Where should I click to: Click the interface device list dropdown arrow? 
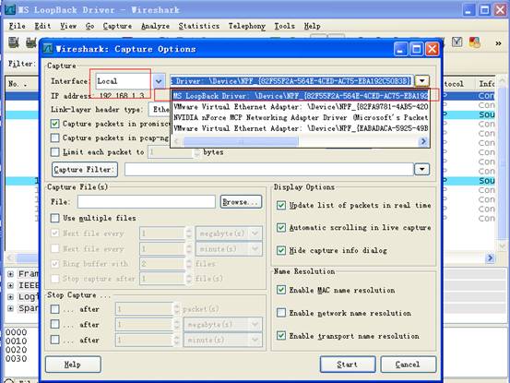coord(421,80)
